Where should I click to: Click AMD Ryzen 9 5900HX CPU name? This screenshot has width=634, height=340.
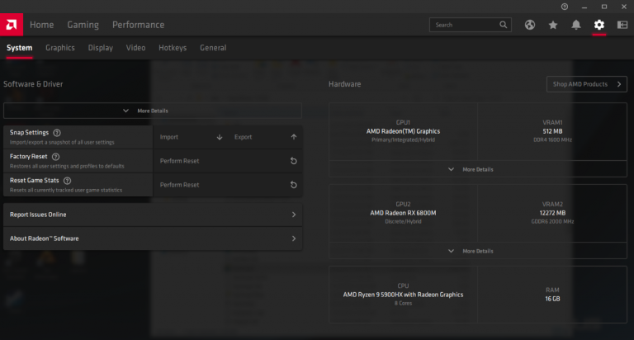[403, 295]
